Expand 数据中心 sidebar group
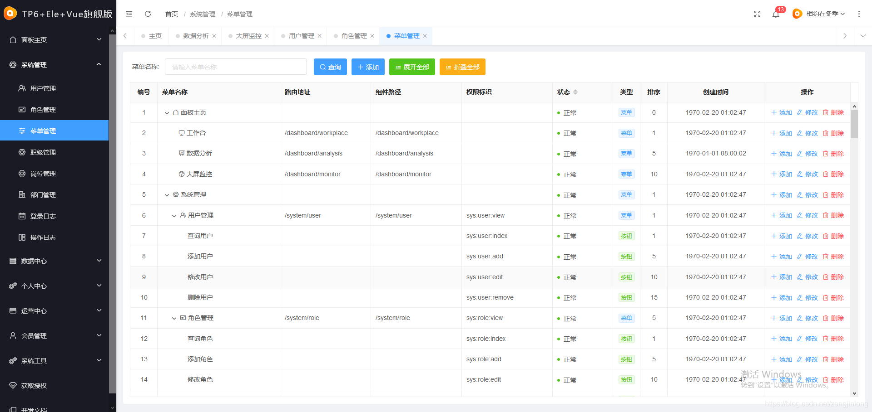872x412 pixels. point(54,261)
